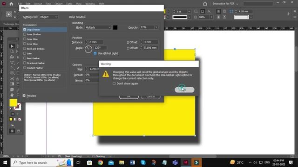Check the Don't show again box
This screenshot has height=167, width=298.
(114, 83)
